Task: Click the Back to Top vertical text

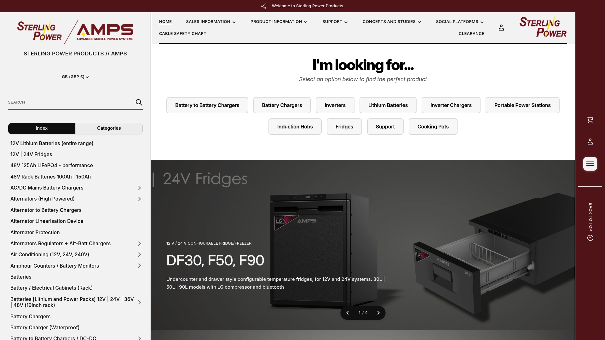Action: coord(591,217)
